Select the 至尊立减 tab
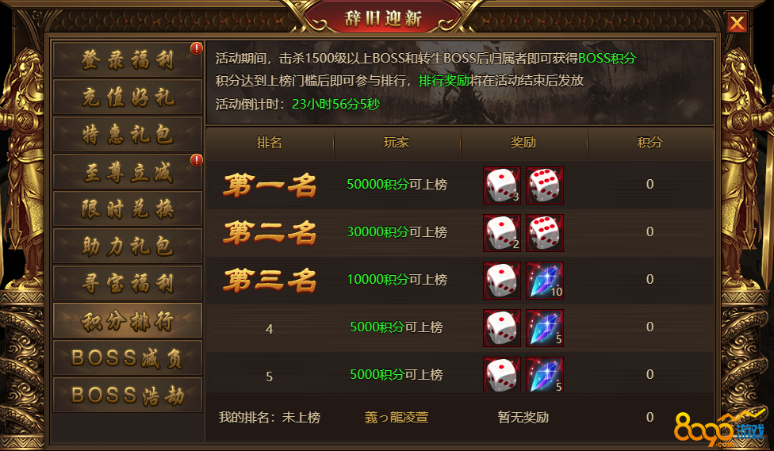Screen dimensions: 774x451 click(x=128, y=172)
